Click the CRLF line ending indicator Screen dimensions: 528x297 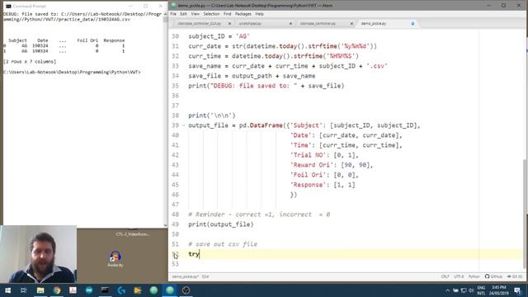[x=445, y=276]
